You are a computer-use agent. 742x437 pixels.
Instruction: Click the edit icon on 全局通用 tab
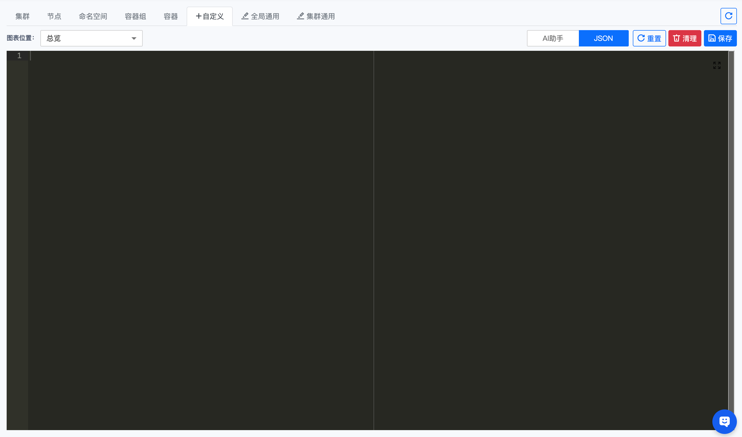245,16
